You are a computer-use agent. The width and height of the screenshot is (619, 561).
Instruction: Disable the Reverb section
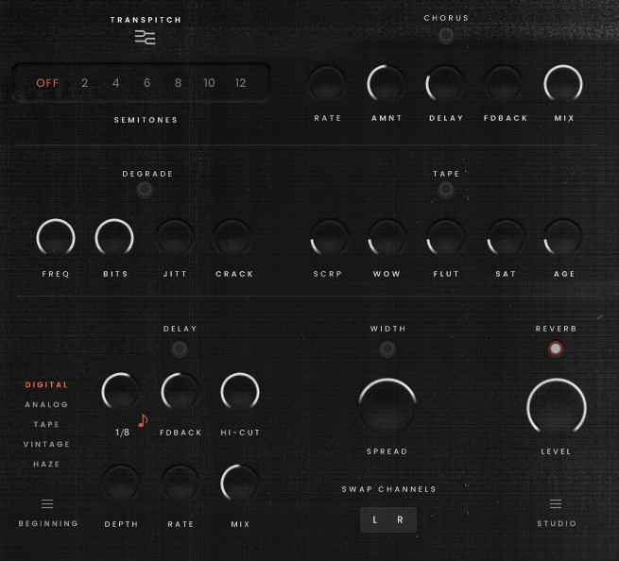coord(556,348)
